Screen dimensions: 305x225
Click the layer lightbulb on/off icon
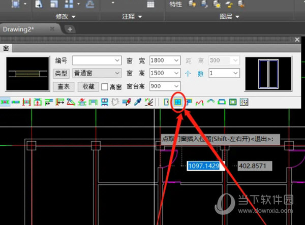point(192,4)
